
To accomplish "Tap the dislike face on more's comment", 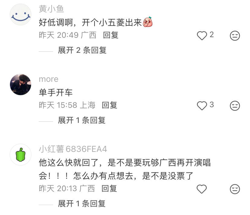I will pos(235,106).
